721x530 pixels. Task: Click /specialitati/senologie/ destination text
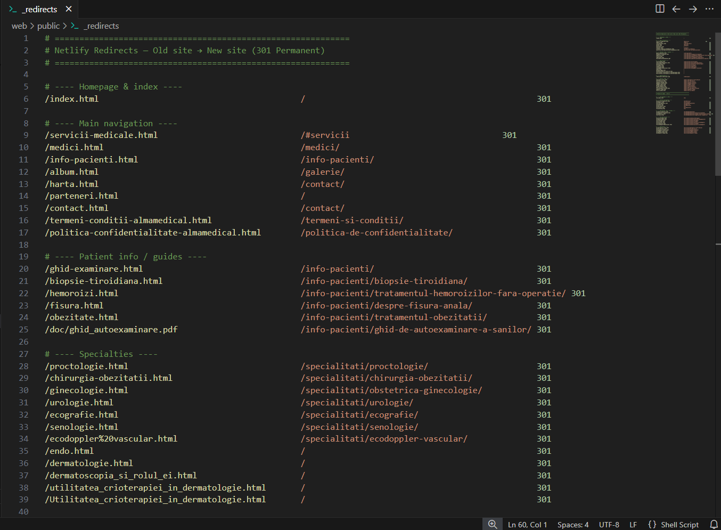point(359,427)
